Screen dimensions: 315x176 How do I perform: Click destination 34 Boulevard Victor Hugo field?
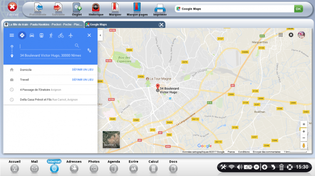click(x=50, y=55)
